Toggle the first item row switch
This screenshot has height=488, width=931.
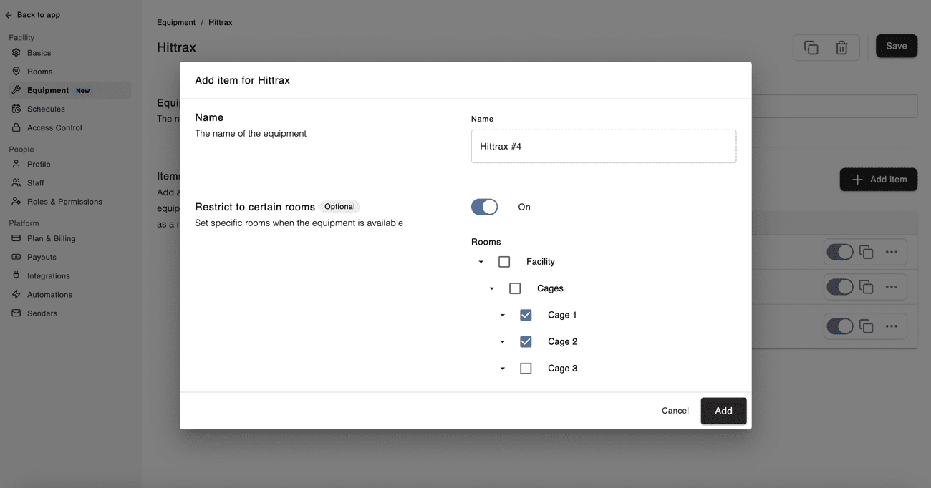click(840, 252)
